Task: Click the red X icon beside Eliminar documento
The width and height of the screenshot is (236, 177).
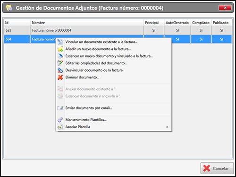Action: (x=60, y=77)
